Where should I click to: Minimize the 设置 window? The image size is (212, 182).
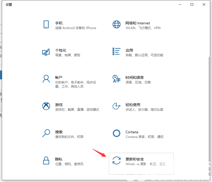180,5
